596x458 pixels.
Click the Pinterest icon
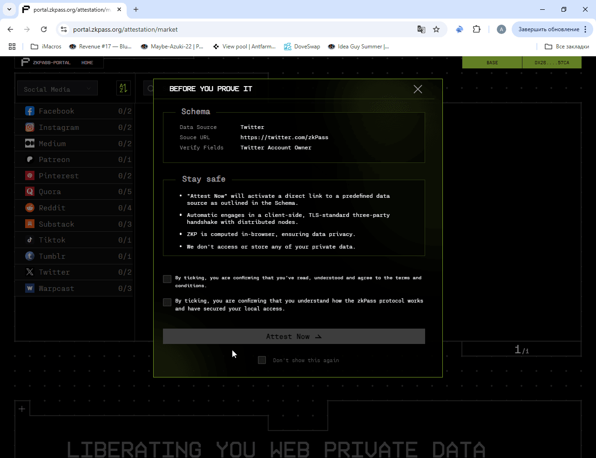click(30, 175)
